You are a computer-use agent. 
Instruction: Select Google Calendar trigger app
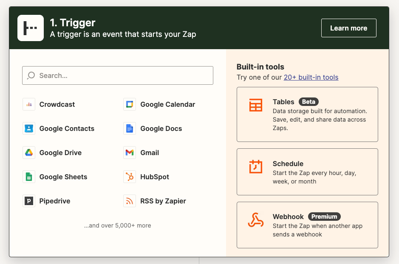point(168,104)
